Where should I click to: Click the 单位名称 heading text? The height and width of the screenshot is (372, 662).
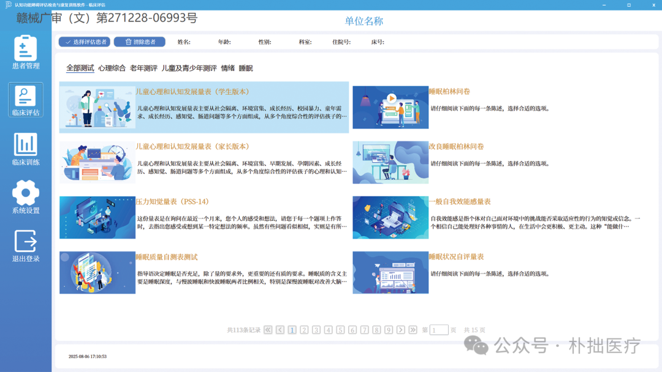pyautogui.click(x=363, y=21)
